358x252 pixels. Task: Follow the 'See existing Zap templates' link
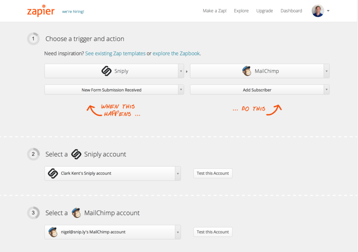(115, 53)
